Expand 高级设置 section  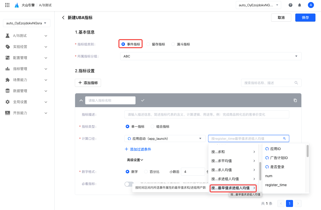[135, 160]
